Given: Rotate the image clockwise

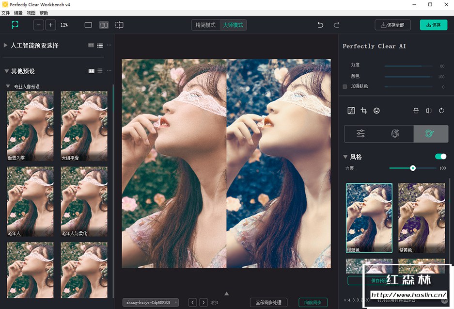Looking at the screenshot, I should click(441, 111).
